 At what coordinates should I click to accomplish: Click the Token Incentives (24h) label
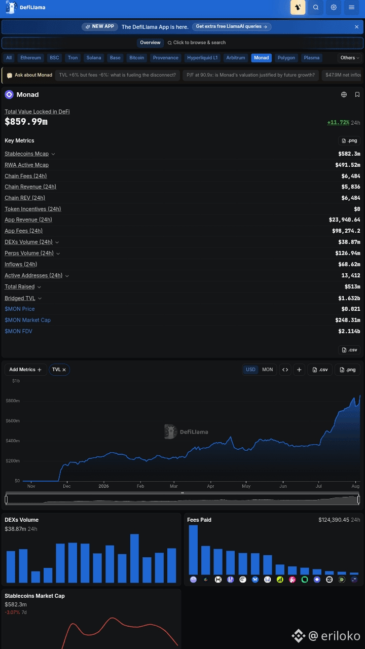click(33, 209)
